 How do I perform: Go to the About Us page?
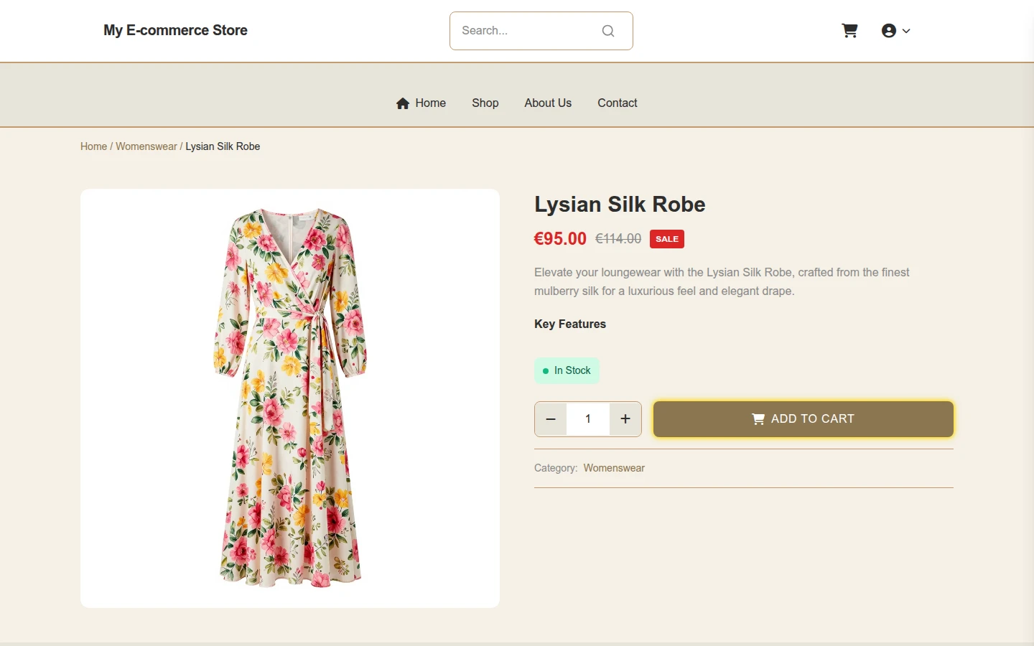click(x=548, y=103)
